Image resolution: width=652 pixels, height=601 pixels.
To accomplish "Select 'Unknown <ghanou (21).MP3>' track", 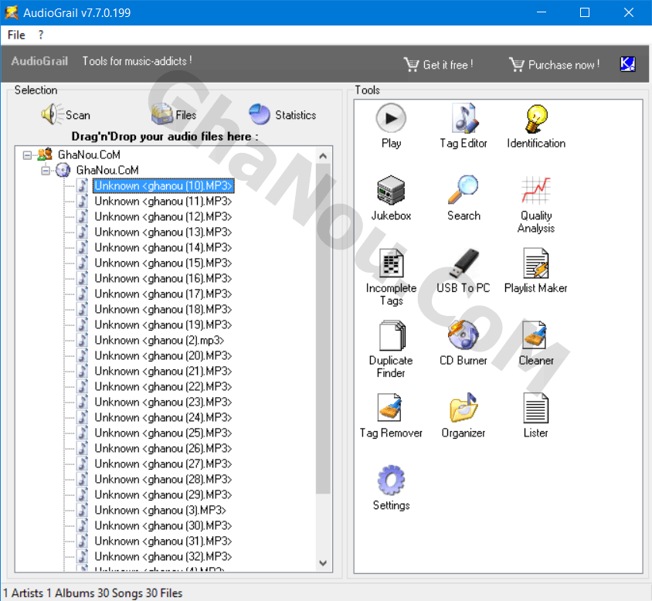I will pos(163,371).
